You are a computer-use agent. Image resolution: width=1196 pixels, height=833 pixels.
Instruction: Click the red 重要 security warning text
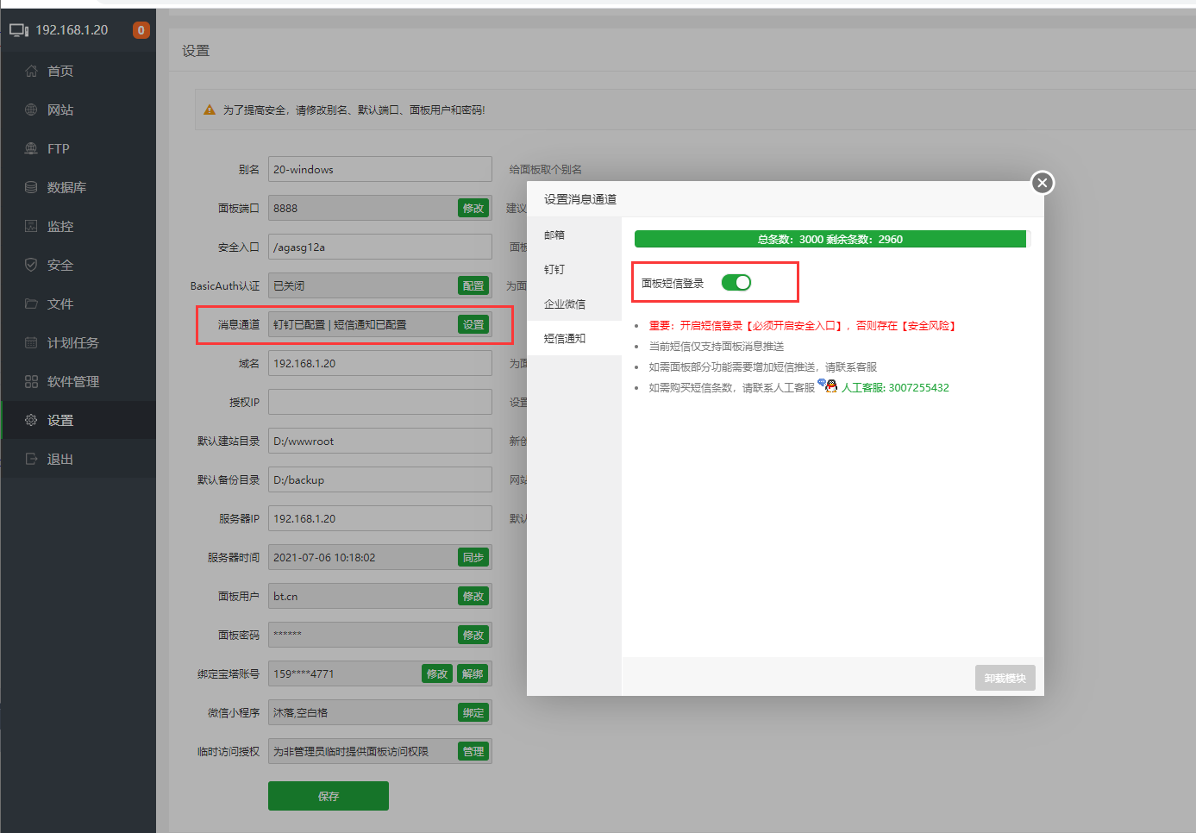click(x=802, y=326)
